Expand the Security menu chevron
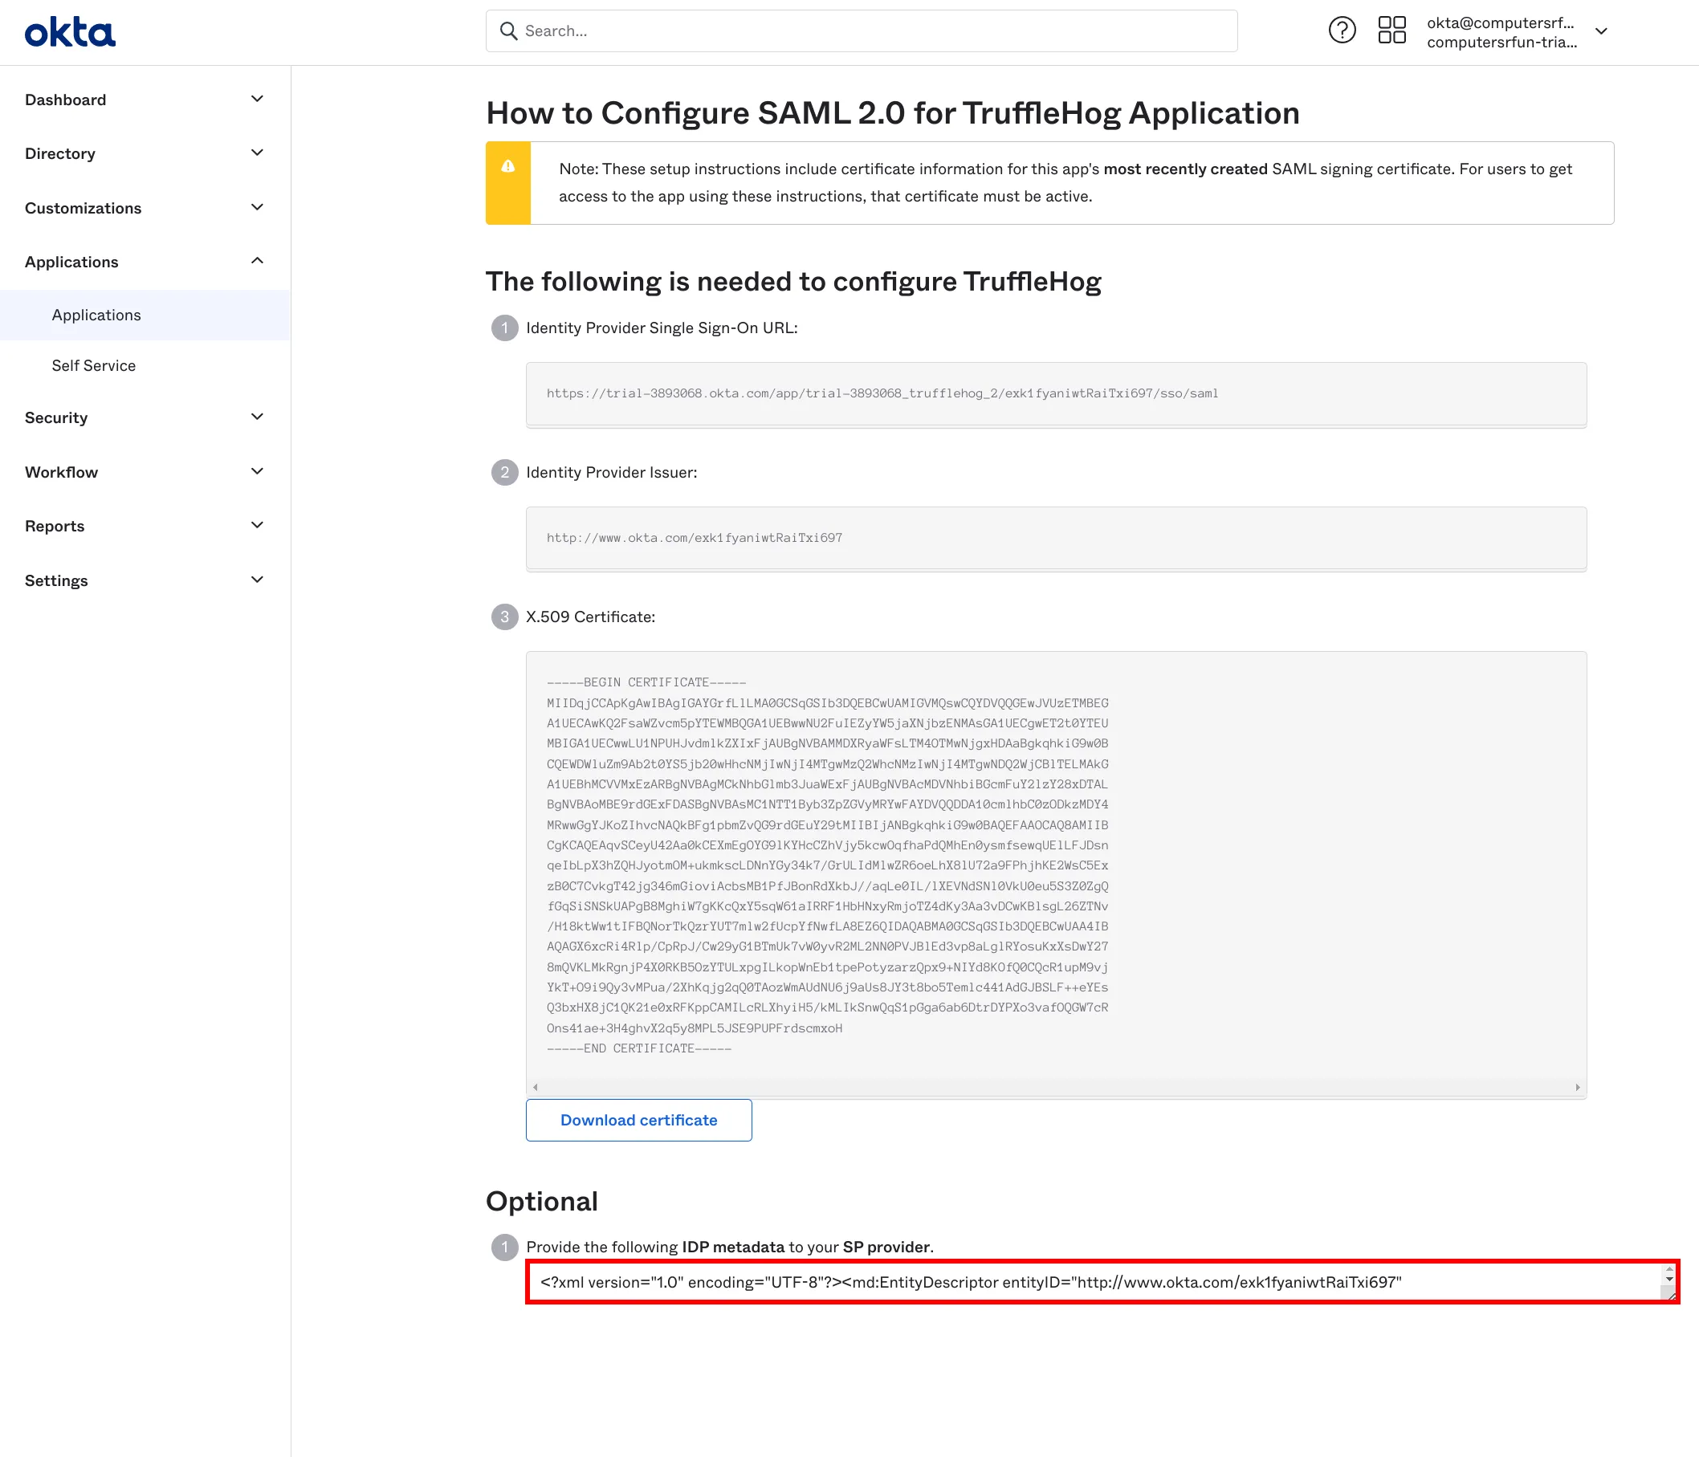 pyautogui.click(x=257, y=417)
